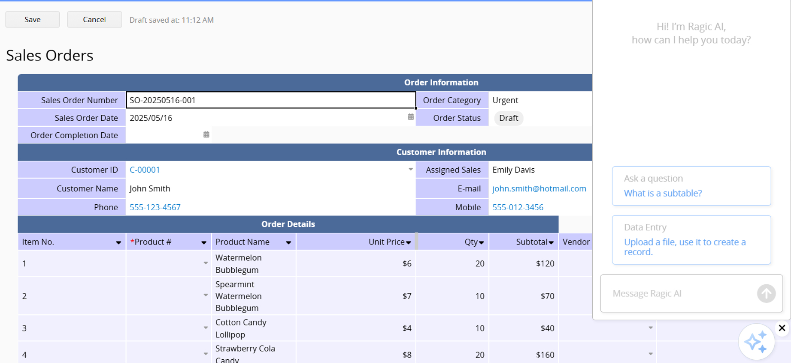Viewport: 791px width, 364px height.
Task: Click the $7 unit price cell
Action: (x=356, y=296)
